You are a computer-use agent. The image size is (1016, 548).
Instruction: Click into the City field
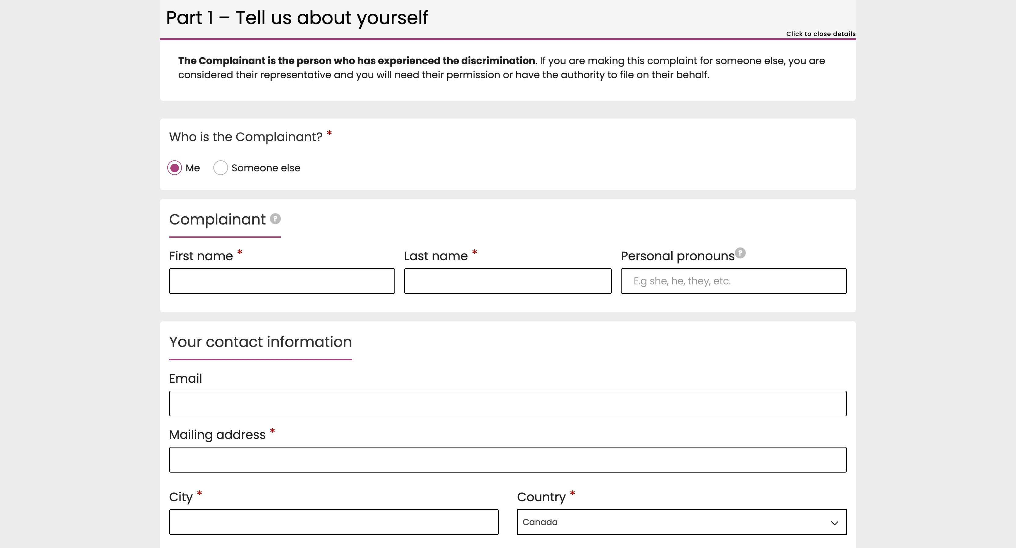point(334,522)
